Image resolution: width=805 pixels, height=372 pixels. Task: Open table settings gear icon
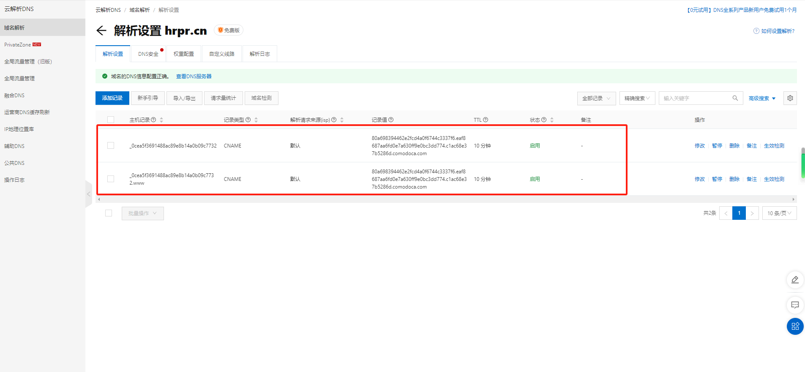pos(790,98)
